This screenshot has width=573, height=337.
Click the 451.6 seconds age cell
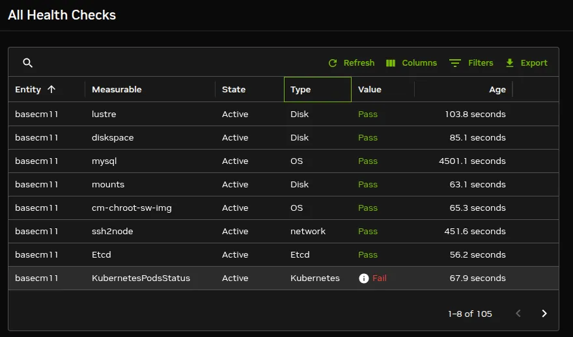coord(475,231)
